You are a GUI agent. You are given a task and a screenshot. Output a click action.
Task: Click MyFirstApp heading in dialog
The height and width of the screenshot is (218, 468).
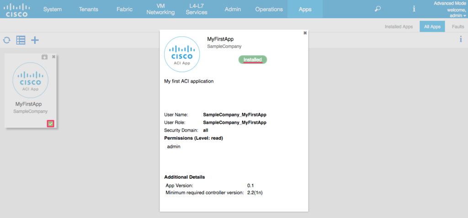[x=220, y=39]
